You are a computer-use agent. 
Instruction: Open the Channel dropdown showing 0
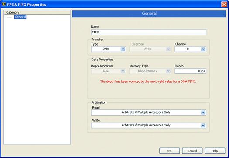tap(191, 49)
